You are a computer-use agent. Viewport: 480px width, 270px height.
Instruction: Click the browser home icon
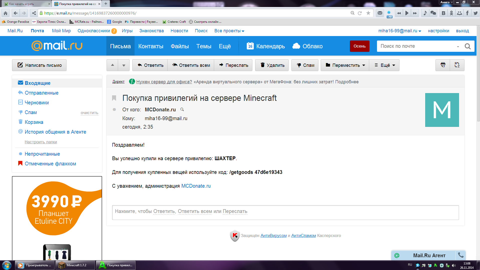[x=6, y=13]
